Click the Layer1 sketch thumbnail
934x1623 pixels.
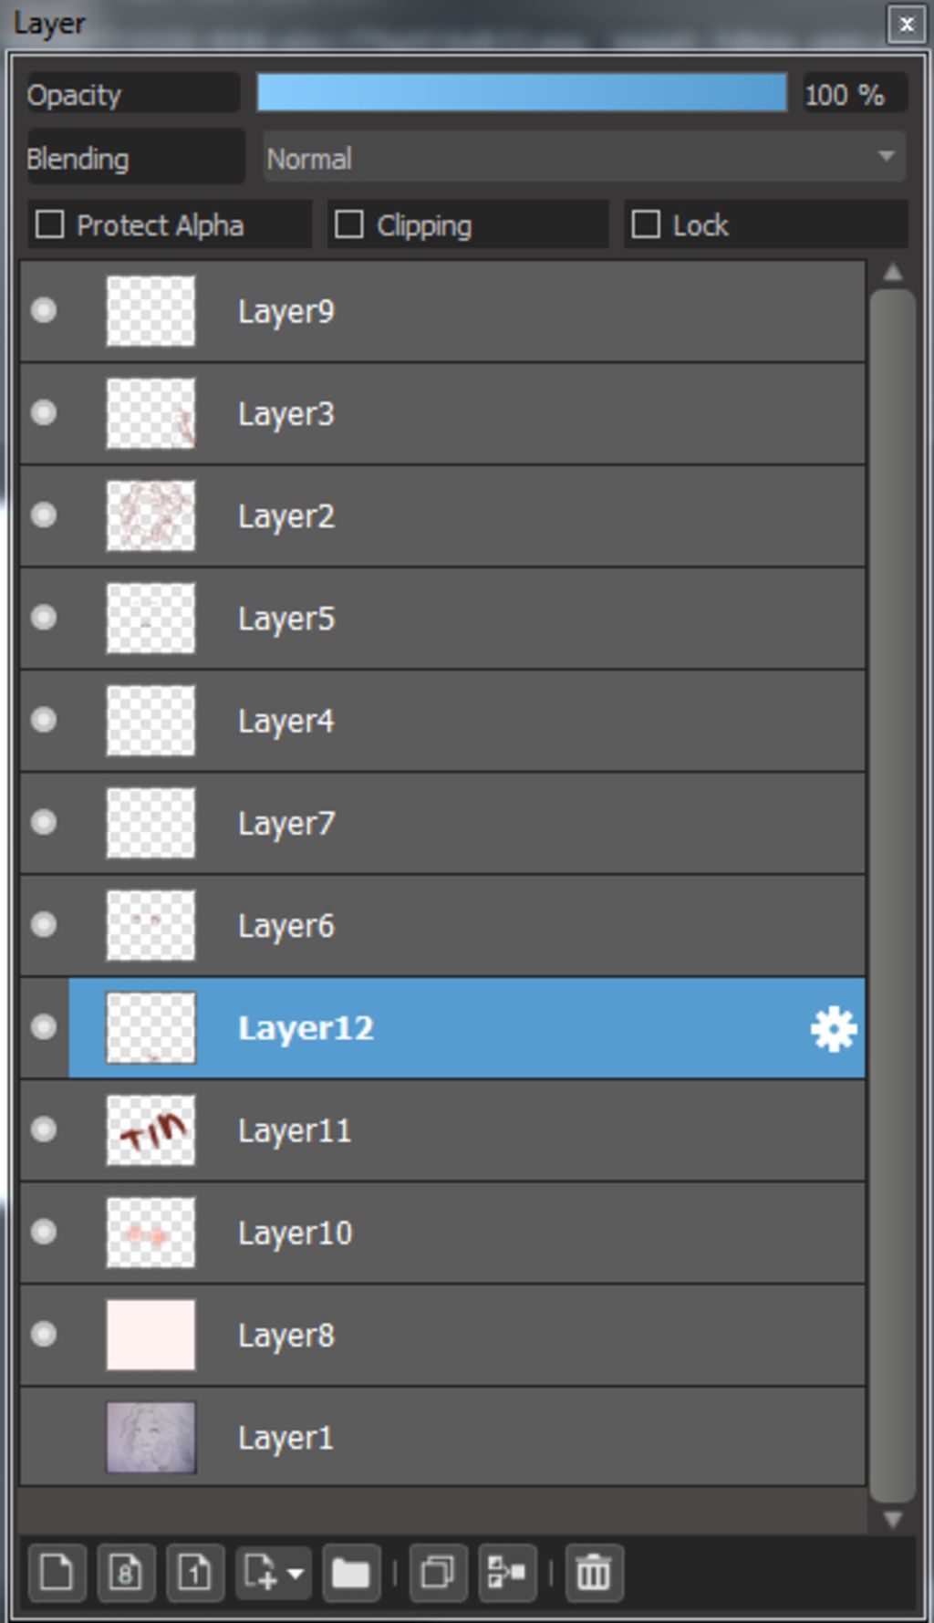[151, 1438]
